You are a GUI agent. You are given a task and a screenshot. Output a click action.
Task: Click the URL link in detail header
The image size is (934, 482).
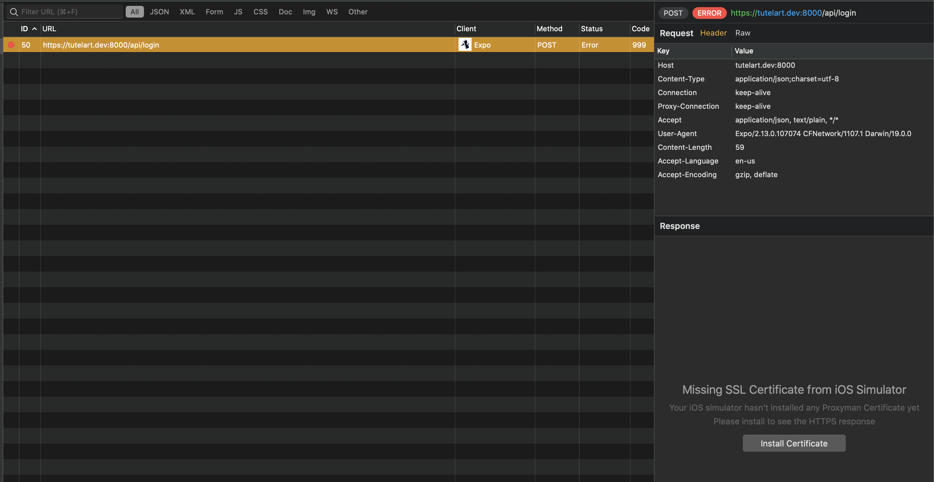tap(793, 13)
